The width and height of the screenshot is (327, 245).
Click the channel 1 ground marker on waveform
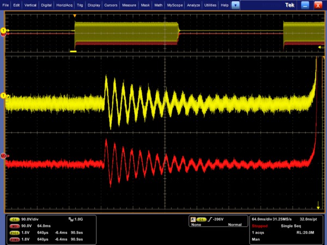click(3, 95)
